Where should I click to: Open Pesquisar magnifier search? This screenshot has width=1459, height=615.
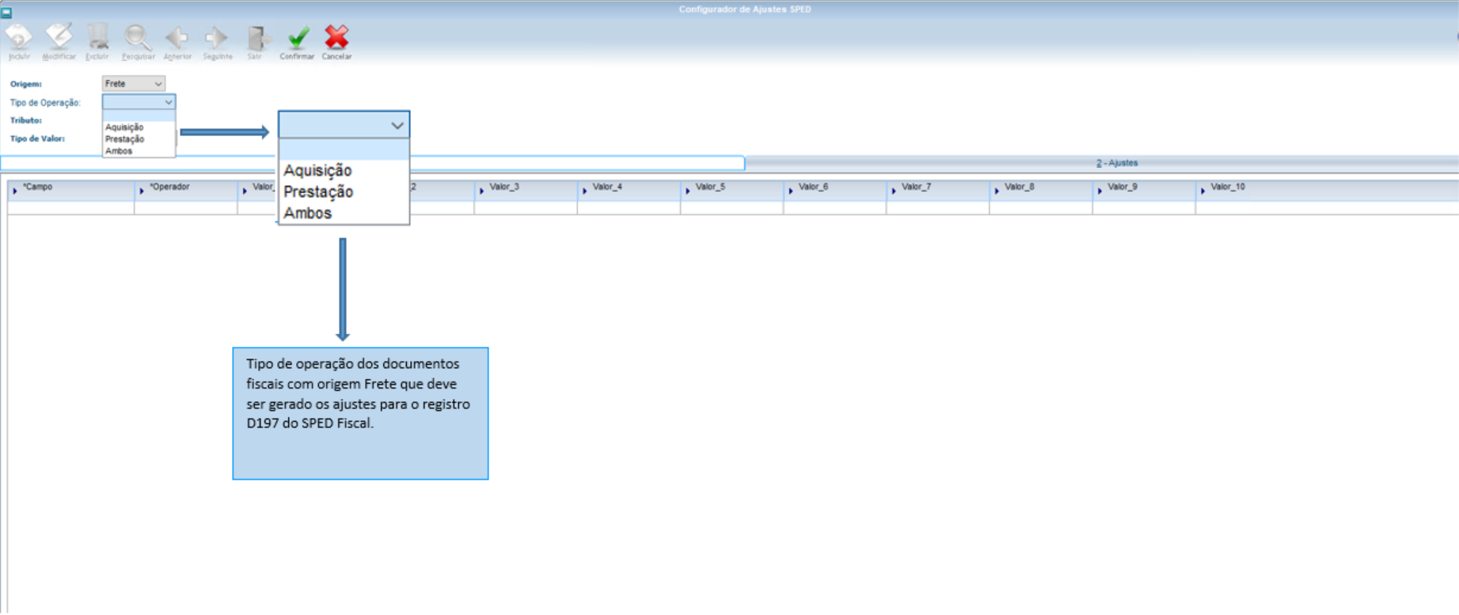coord(138,37)
